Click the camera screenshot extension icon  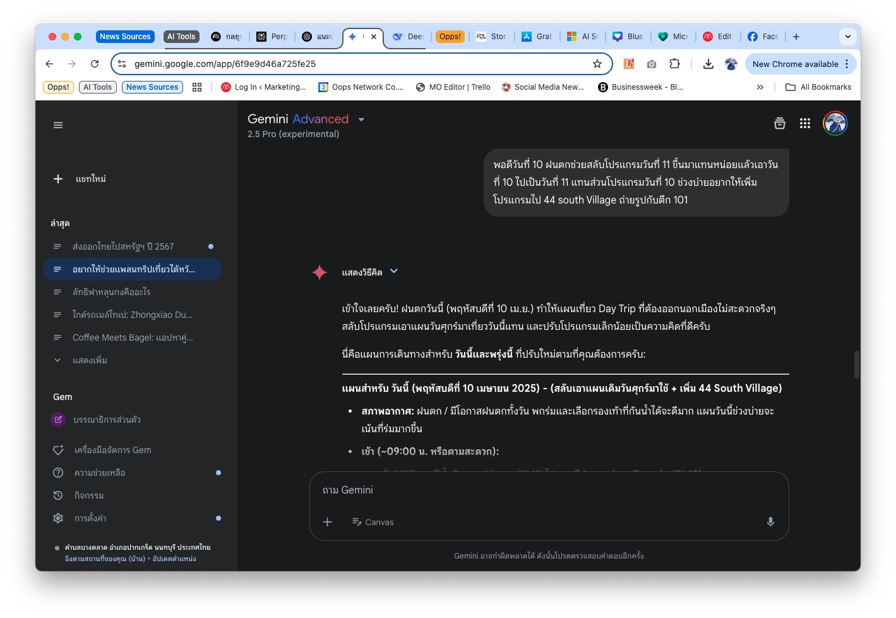pyautogui.click(x=652, y=64)
